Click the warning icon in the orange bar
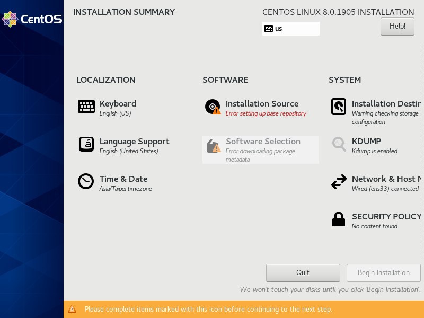424x318 pixels. click(72, 309)
